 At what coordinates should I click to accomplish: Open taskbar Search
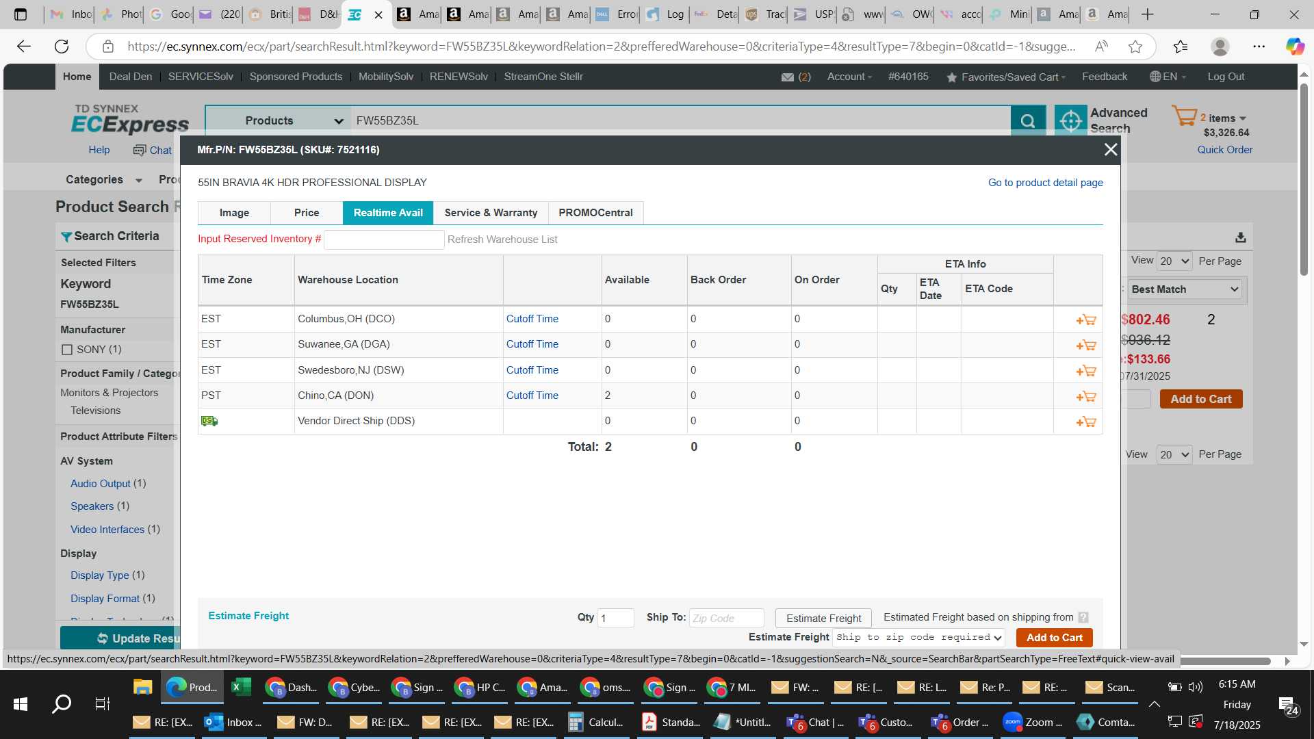pos(62,704)
